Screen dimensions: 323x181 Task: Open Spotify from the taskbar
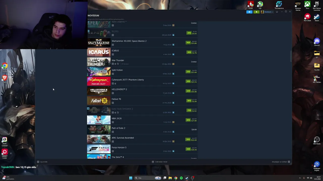[181, 178]
